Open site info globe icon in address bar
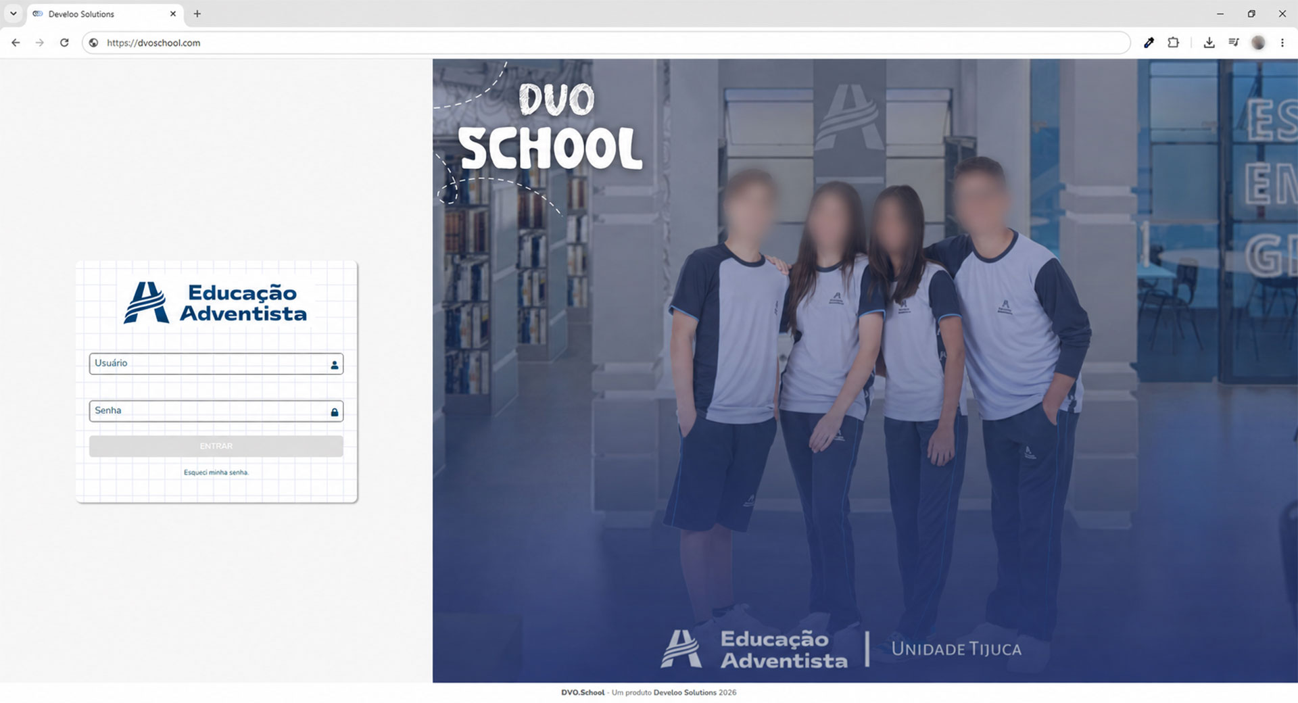Screen dimensions: 1298x703 pyautogui.click(x=94, y=43)
